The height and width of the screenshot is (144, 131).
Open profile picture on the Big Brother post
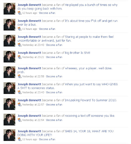pos(9,57)
